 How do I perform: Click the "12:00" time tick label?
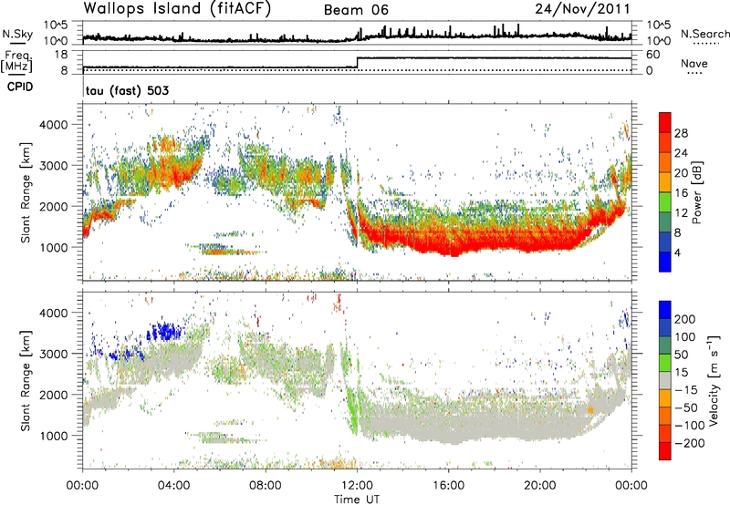[x=357, y=486]
